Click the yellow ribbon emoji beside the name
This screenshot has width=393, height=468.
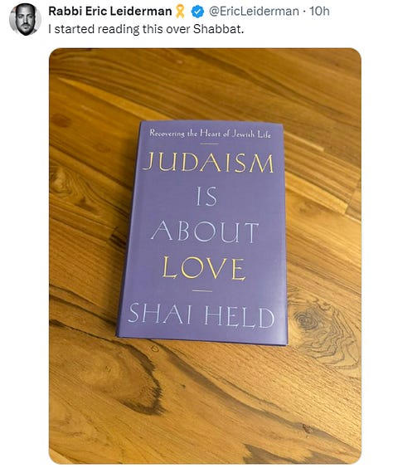click(180, 12)
